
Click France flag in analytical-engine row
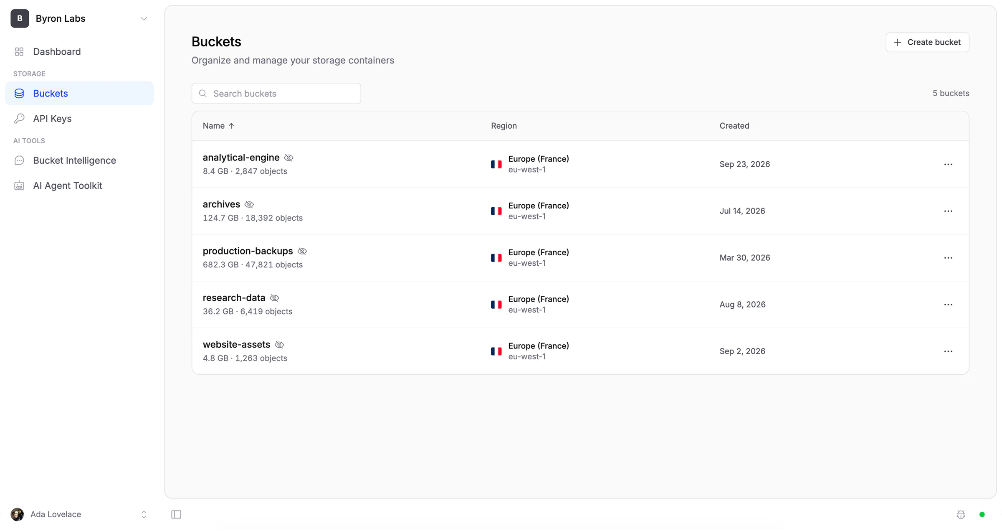(496, 164)
